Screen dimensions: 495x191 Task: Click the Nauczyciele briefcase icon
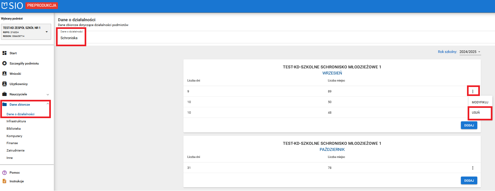click(x=5, y=94)
